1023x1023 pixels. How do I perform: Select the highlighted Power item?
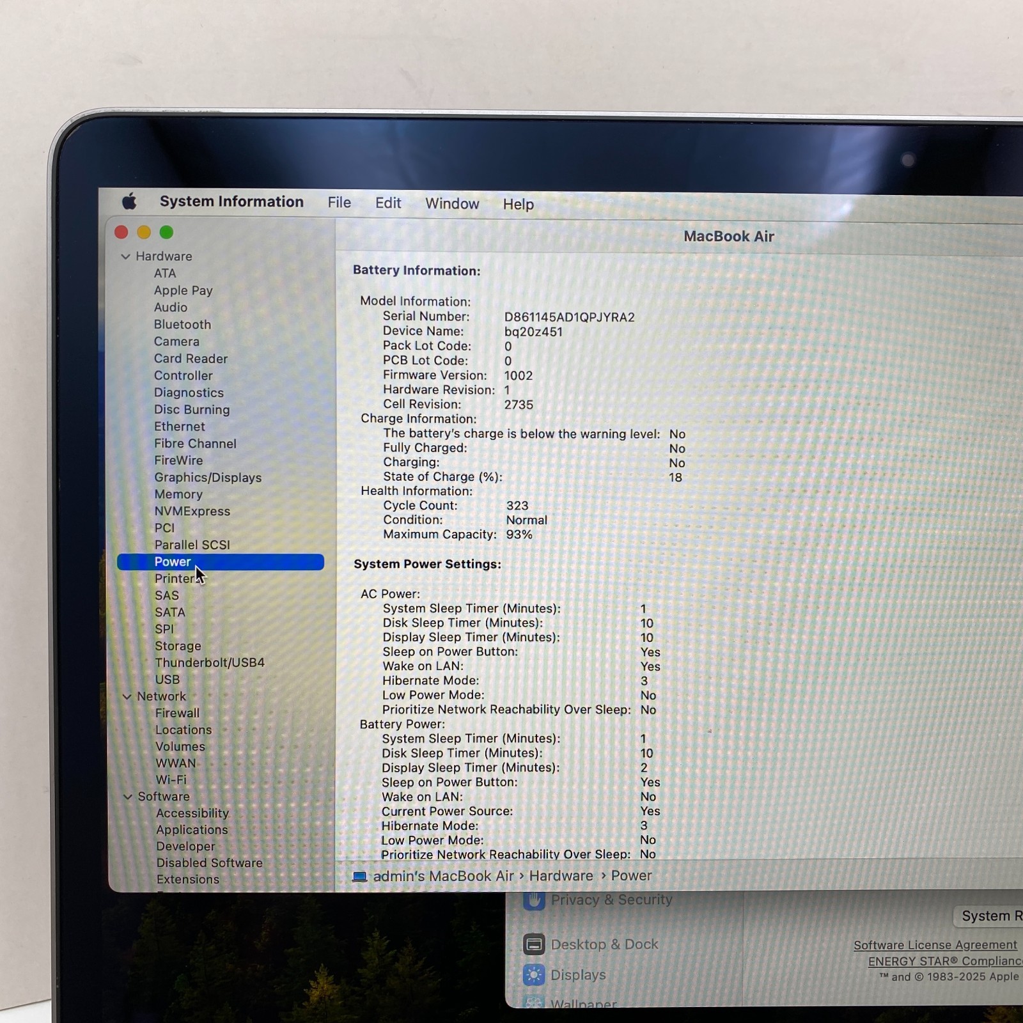[221, 562]
